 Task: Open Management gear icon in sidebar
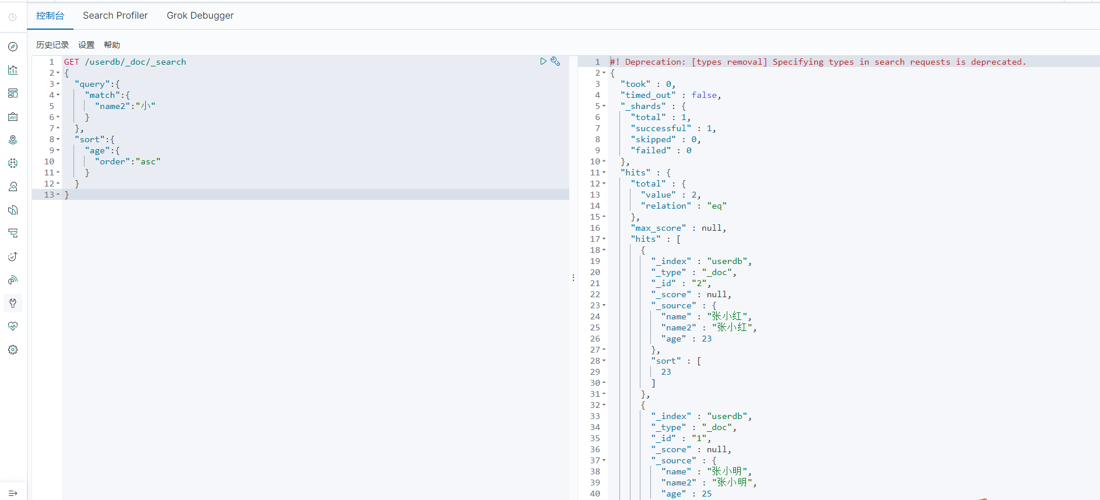[13, 350]
